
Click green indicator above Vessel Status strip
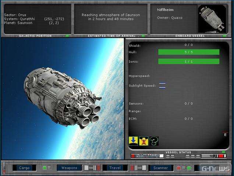(x=223, y=152)
